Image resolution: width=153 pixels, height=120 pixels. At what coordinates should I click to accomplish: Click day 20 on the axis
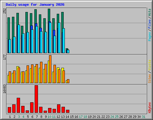point(94,117)
